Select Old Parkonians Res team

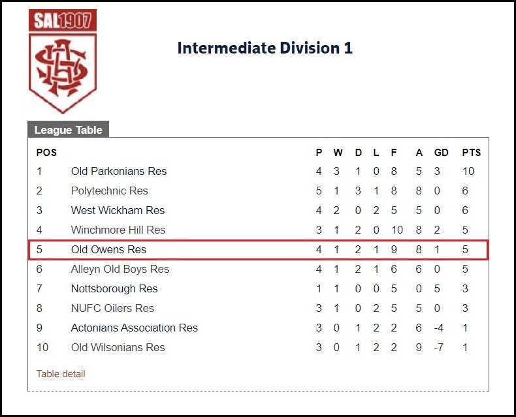[x=119, y=171]
